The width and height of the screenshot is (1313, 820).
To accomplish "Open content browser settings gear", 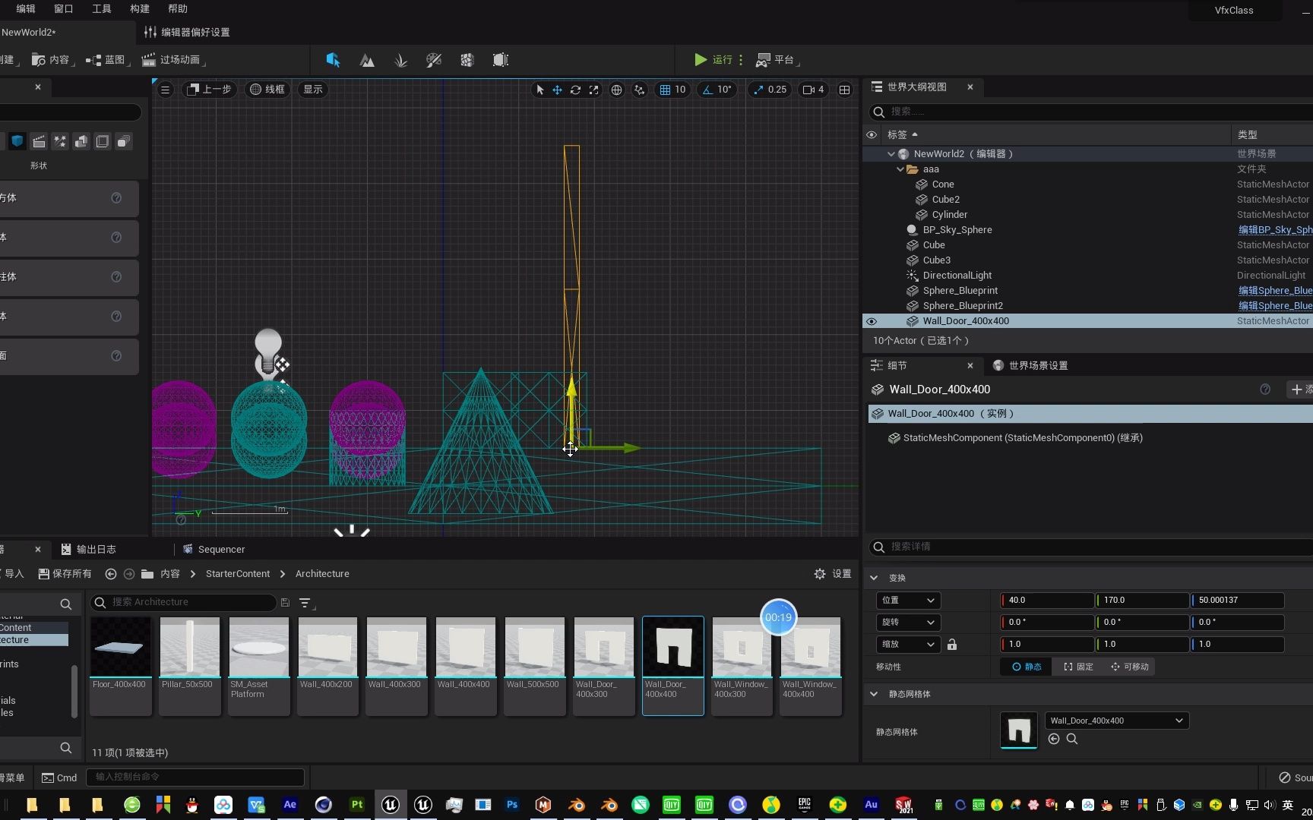I will click(820, 574).
